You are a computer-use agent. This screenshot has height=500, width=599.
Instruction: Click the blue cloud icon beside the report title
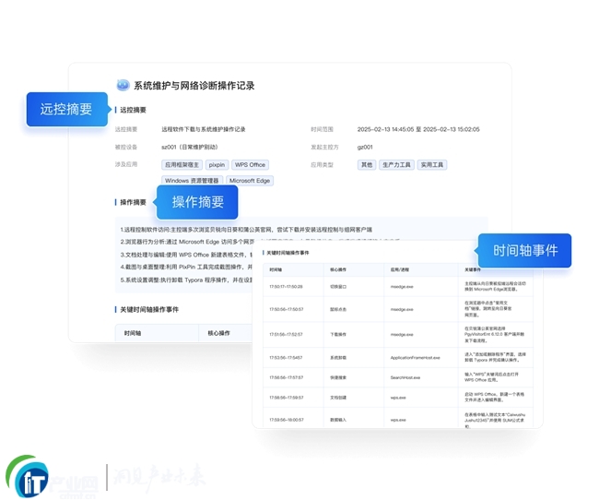point(123,85)
